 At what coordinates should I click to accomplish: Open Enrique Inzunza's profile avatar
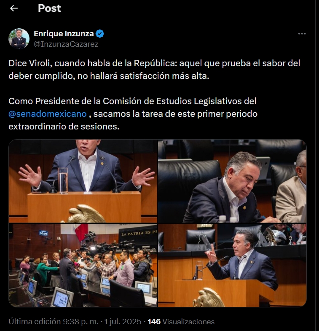click(x=19, y=39)
